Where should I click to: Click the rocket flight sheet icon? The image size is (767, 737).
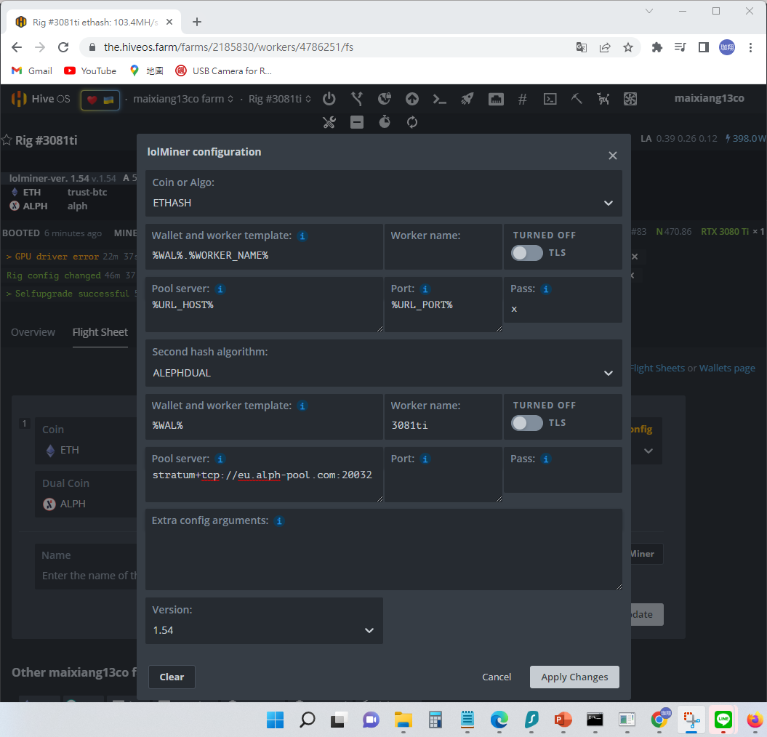(467, 99)
